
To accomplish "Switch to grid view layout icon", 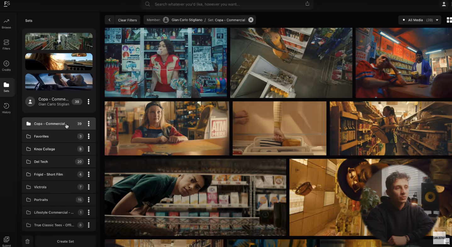I will (x=449, y=20).
